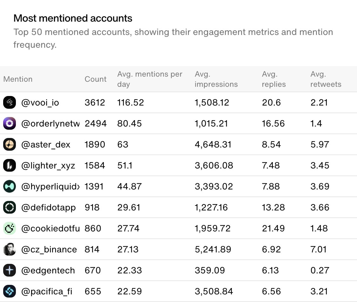Image resolution: width=357 pixels, height=302 pixels.
Task: Open the @defidotapp mention
Action: coord(48,207)
